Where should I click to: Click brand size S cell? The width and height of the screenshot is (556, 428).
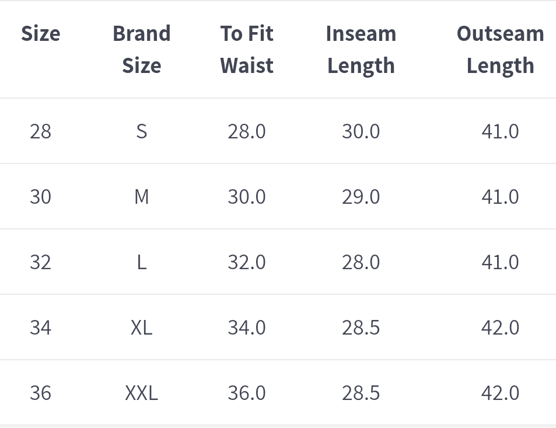[x=141, y=131]
